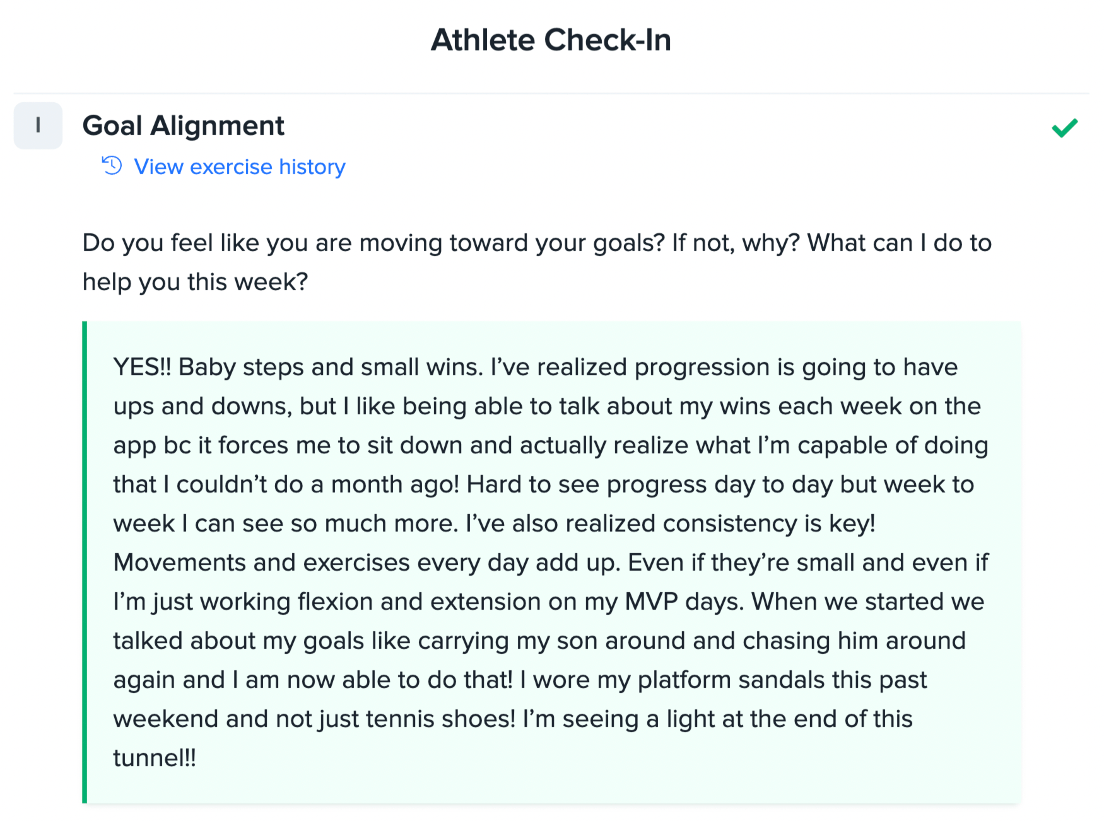Click "help you this week?" question text
The height and width of the screenshot is (821, 1104).
coord(195,282)
